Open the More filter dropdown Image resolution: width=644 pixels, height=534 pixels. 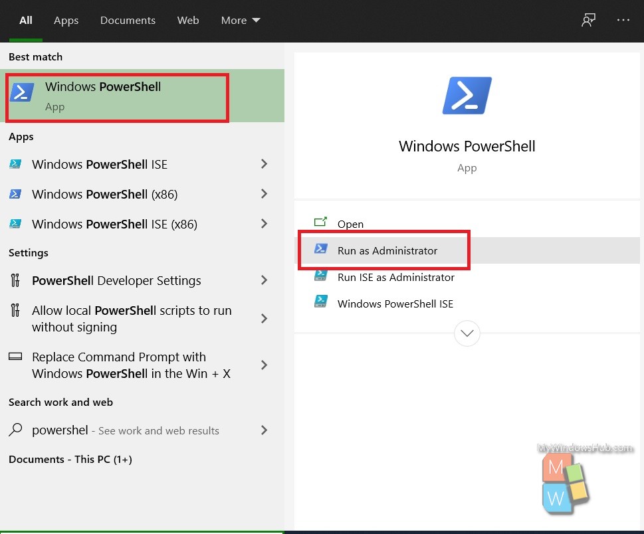pyautogui.click(x=241, y=20)
